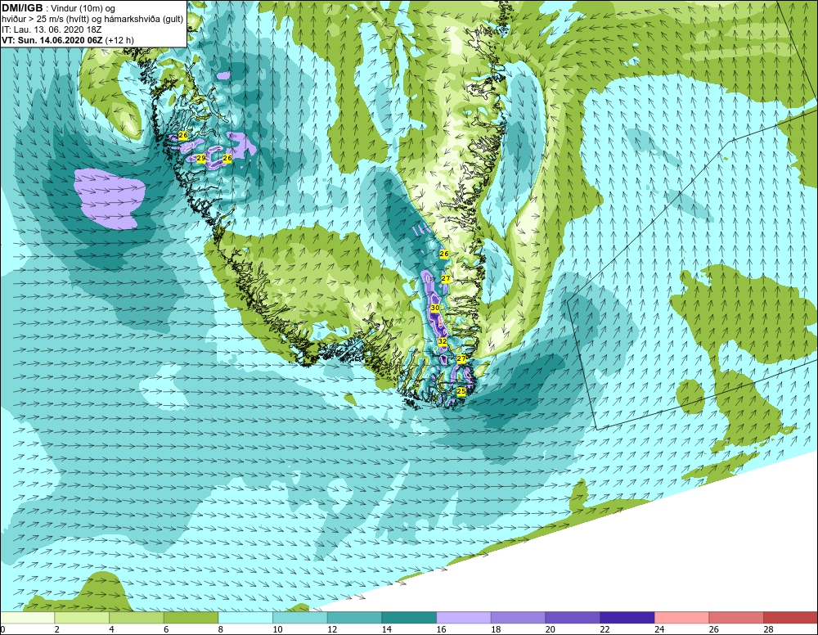
Task: Click the legend tick label 10
Action: tap(277, 630)
